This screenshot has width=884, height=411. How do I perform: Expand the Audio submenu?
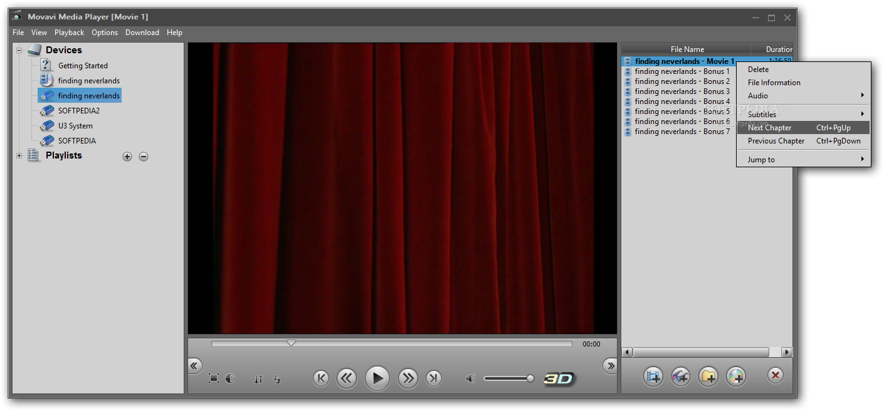pos(803,96)
